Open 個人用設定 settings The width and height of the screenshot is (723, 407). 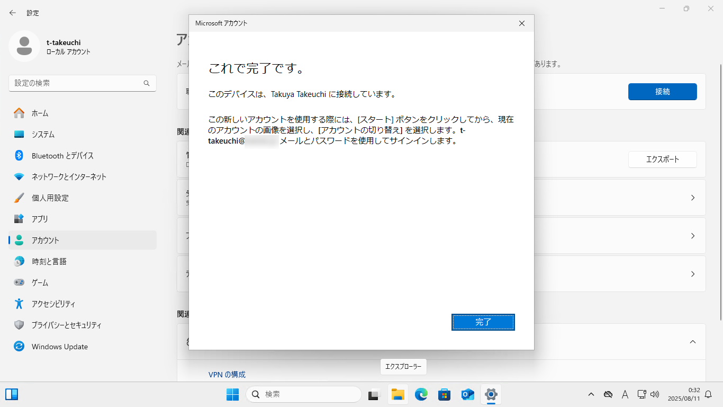coord(83,198)
